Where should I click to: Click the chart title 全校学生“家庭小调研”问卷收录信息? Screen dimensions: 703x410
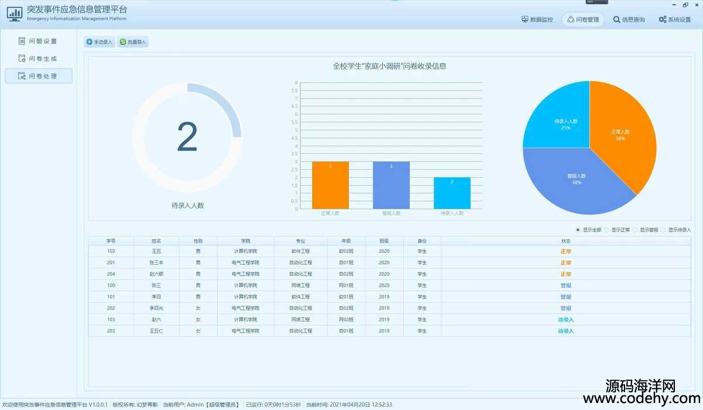390,66
